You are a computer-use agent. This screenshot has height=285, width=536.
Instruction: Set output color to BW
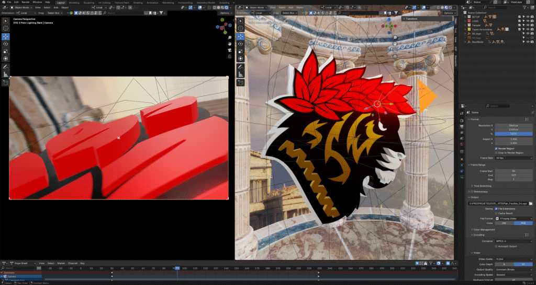(504, 223)
